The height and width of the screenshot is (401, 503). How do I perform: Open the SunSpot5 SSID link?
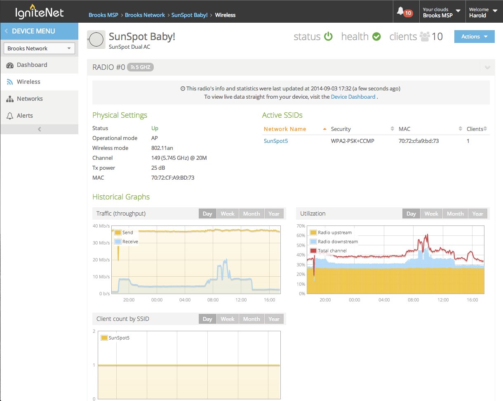tap(276, 141)
